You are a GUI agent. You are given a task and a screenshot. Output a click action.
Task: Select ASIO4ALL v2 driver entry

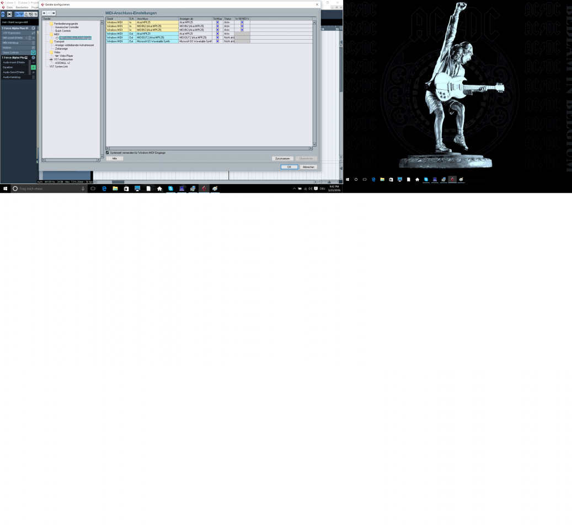pos(62,63)
